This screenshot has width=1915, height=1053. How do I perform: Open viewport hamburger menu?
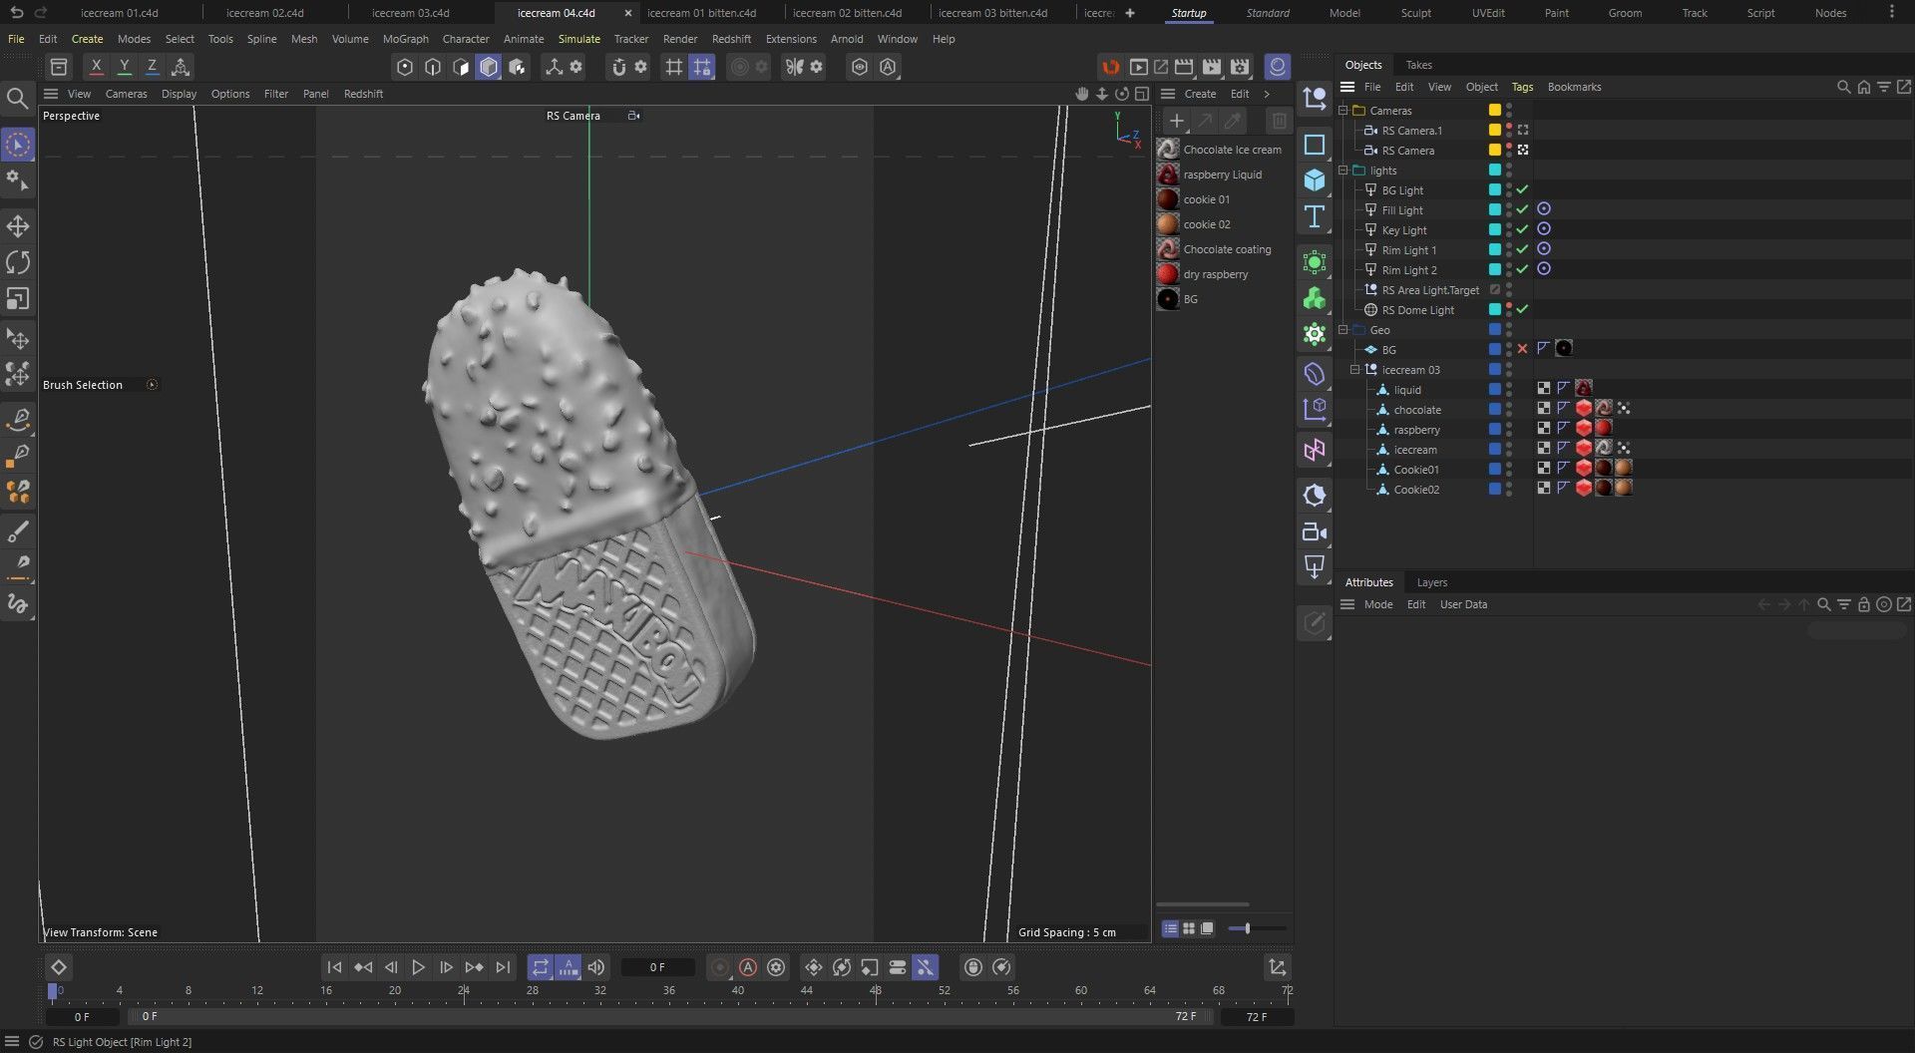(51, 94)
